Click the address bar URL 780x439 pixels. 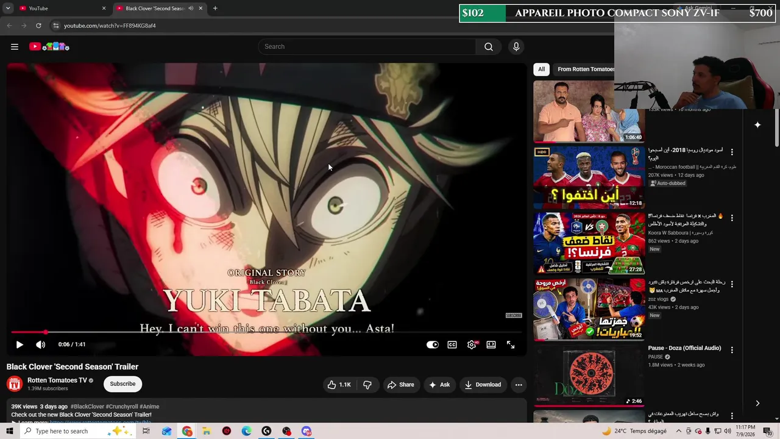click(x=110, y=26)
